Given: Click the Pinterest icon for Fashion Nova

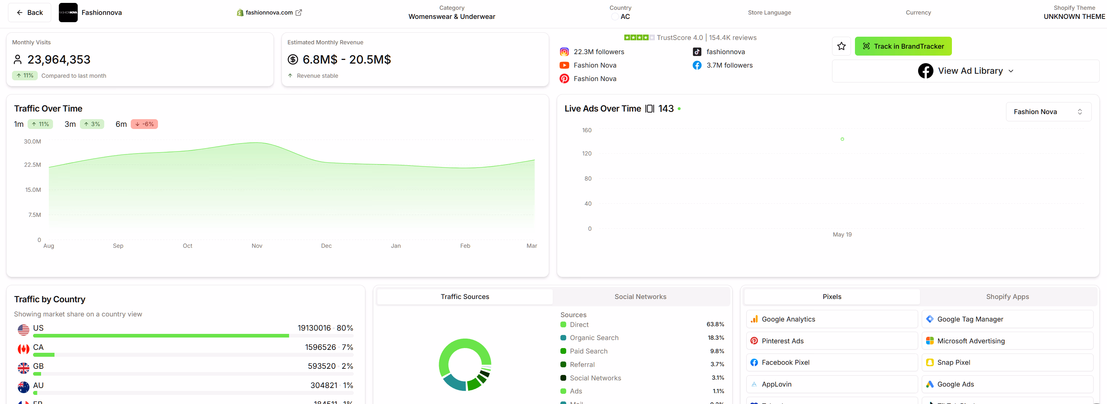Looking at the screenshot, I should coord(564,78).
